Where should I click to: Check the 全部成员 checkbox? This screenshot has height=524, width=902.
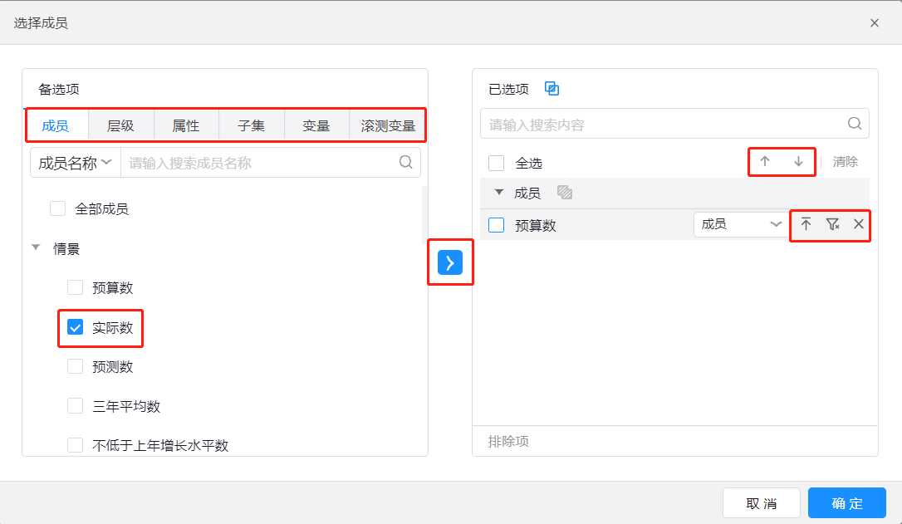pos(57,208)
